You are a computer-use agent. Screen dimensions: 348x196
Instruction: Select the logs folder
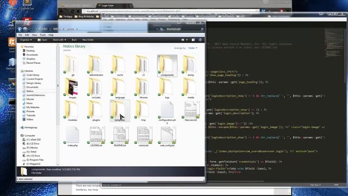pyautogui.click(x=167, y=88)
